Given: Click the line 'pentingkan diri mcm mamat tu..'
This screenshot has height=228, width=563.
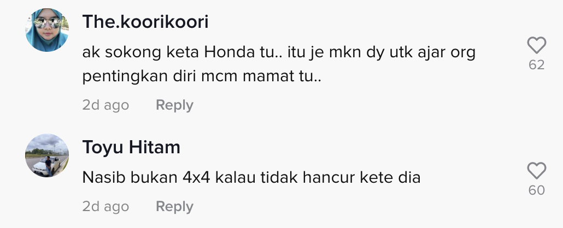Looking at the screenshot, I should click(x=202, y=77).
